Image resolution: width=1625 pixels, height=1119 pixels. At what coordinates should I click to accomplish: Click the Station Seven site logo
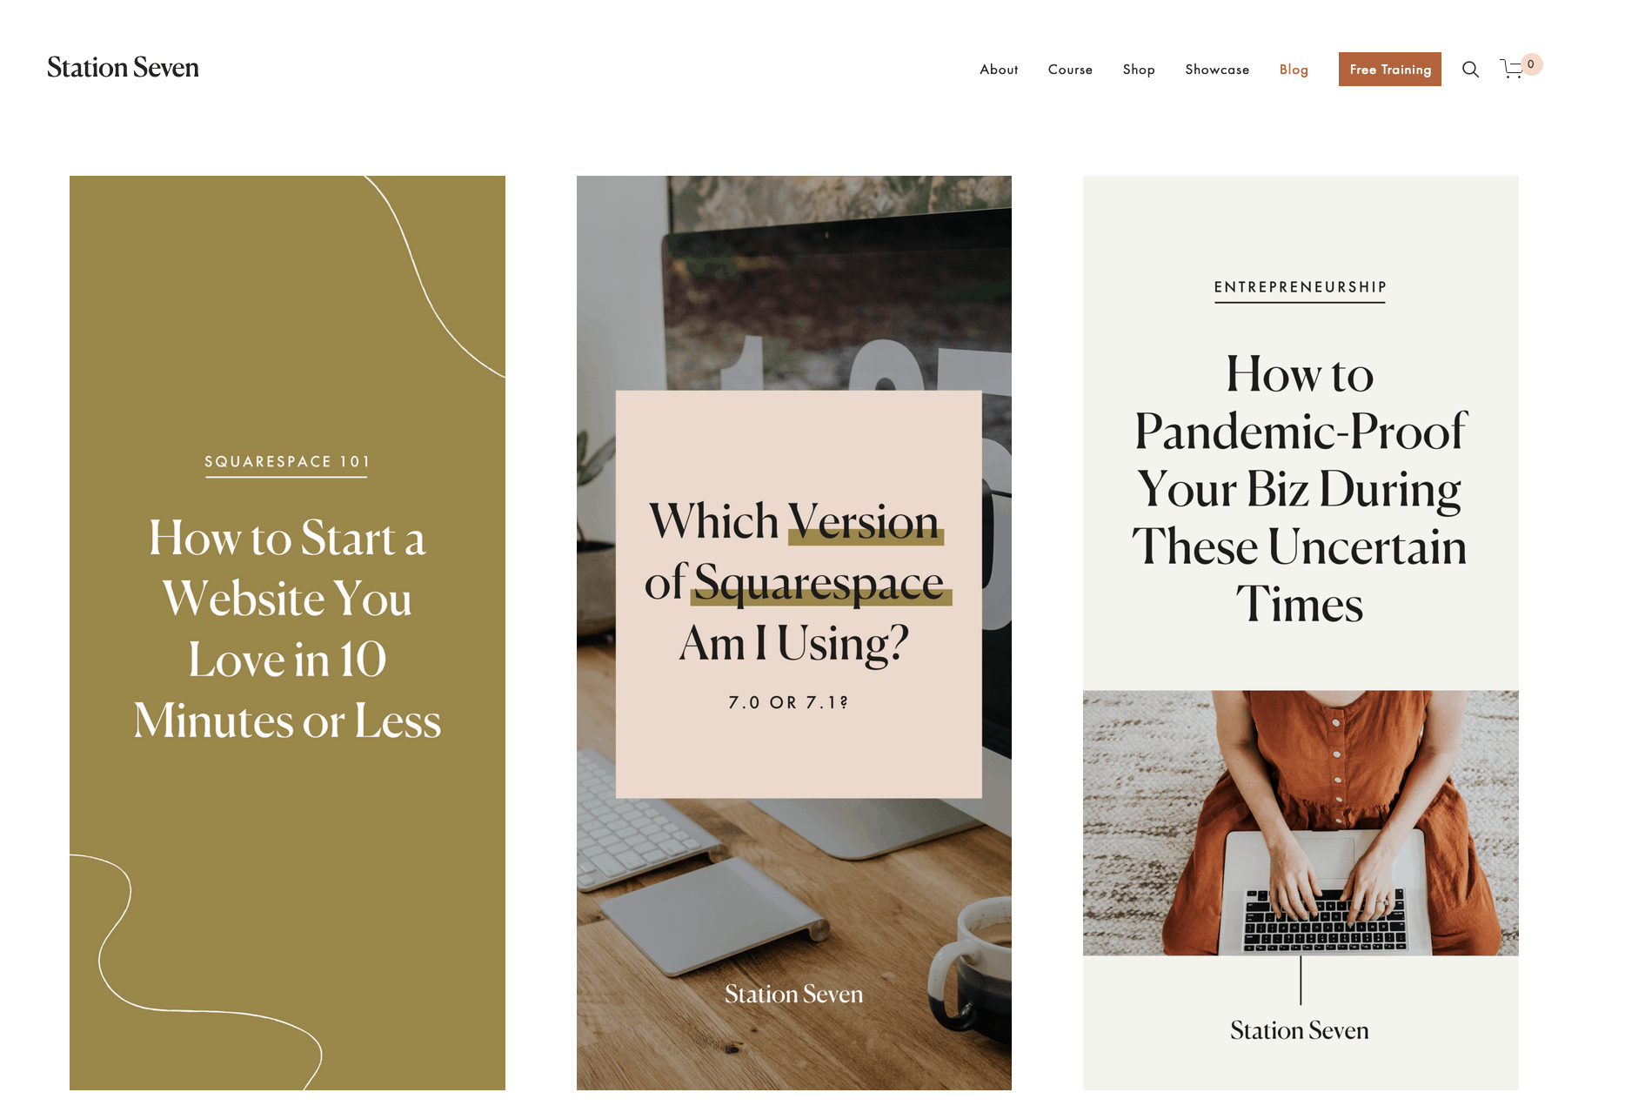[123, 68]
